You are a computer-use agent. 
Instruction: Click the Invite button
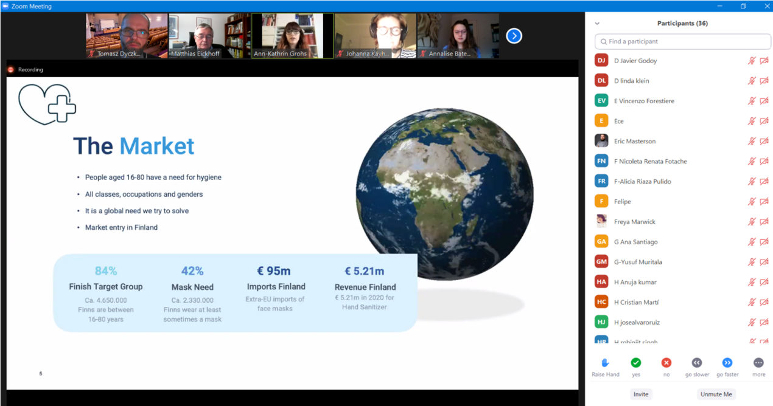click(641, 394)
